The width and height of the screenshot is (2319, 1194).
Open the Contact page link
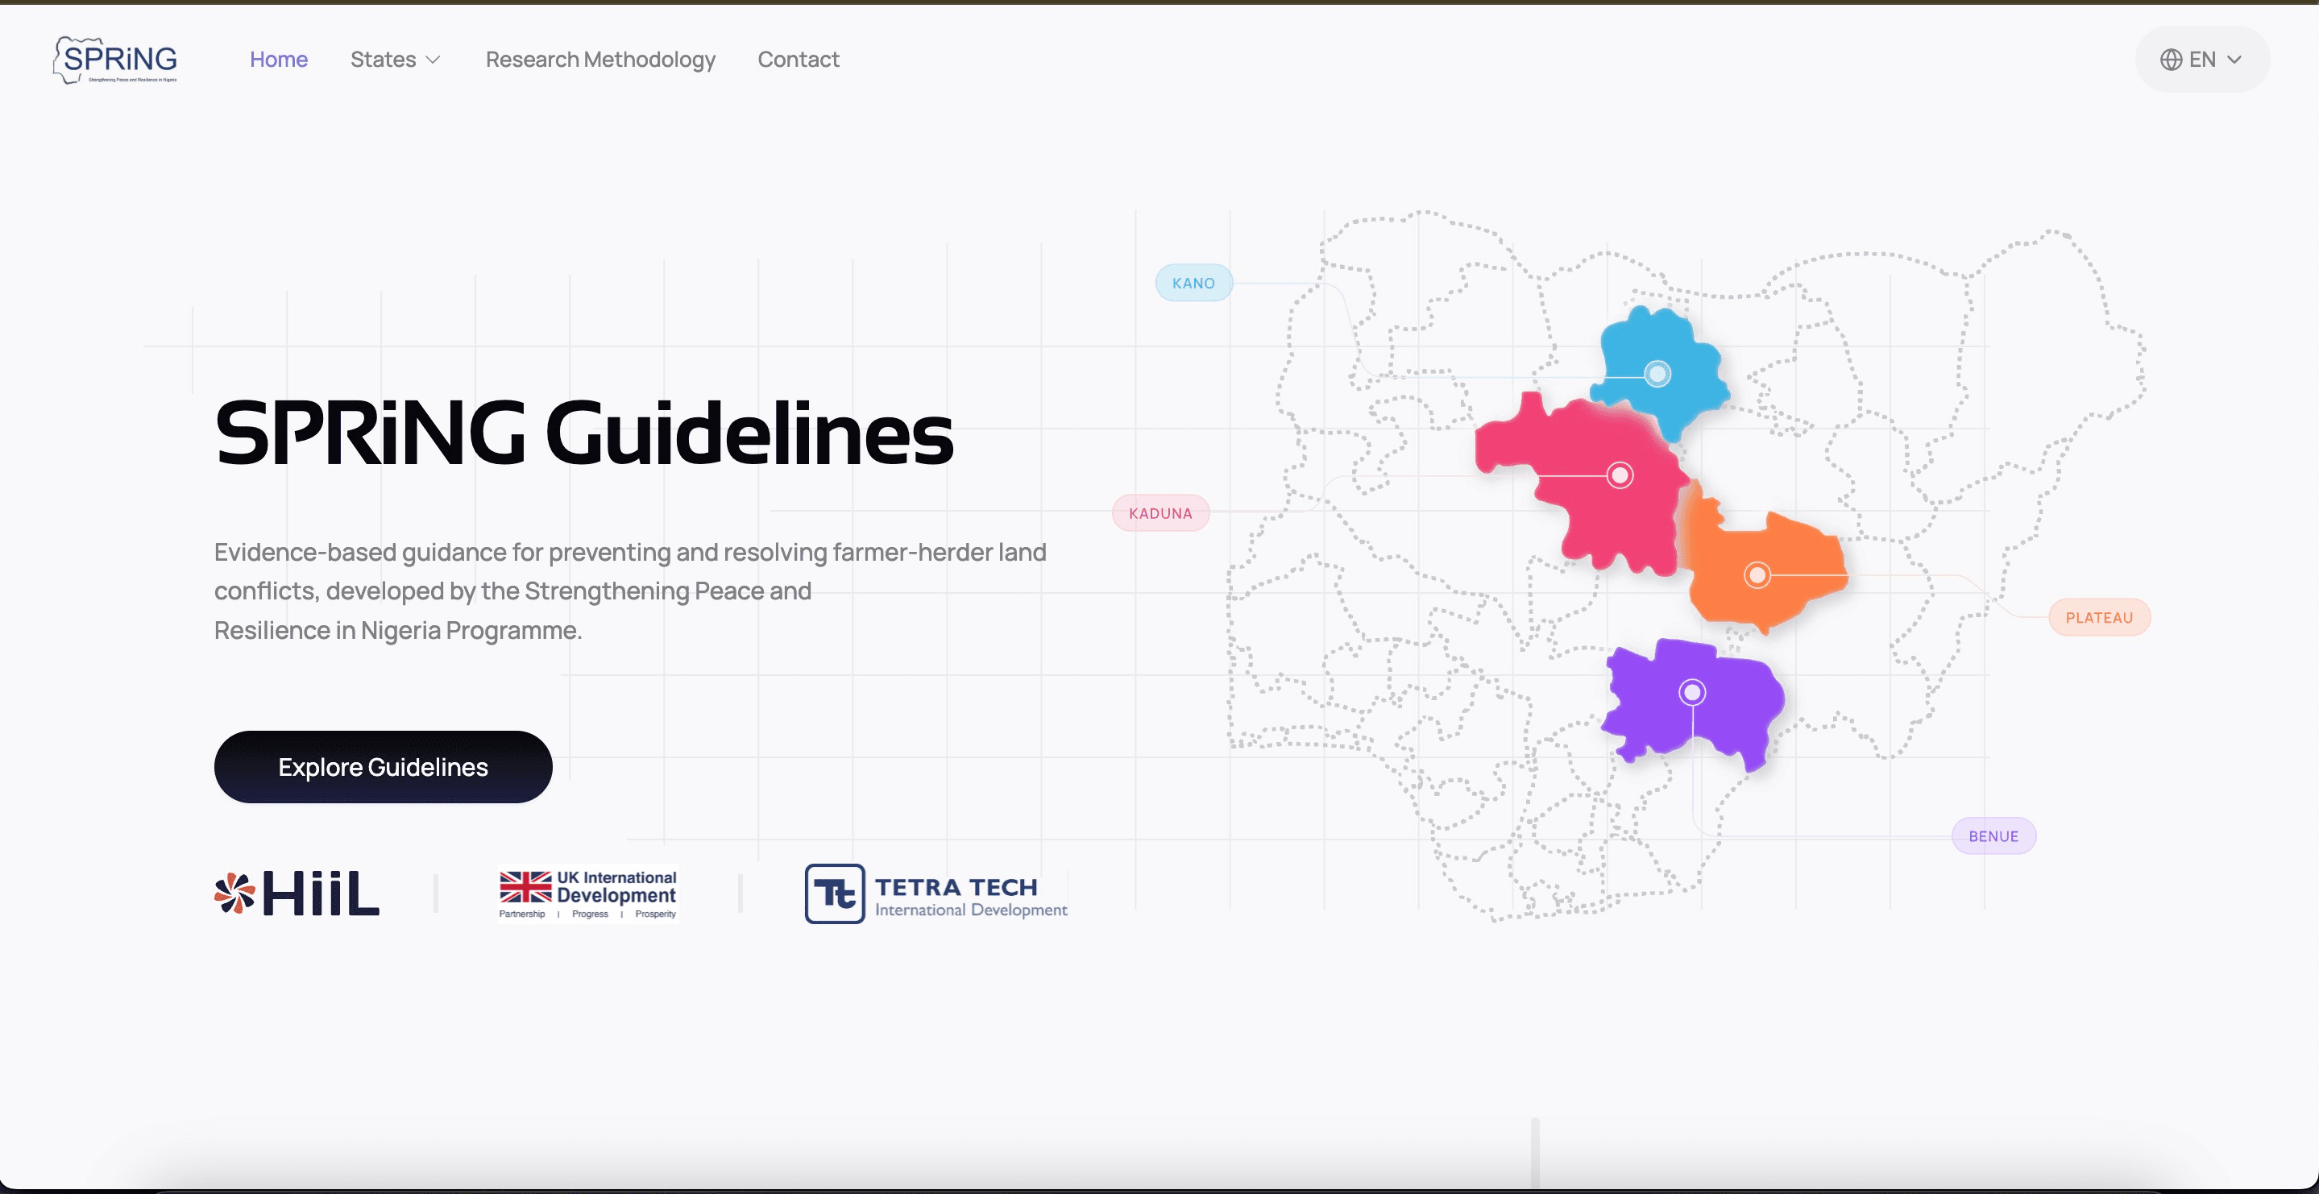(798, 60)
